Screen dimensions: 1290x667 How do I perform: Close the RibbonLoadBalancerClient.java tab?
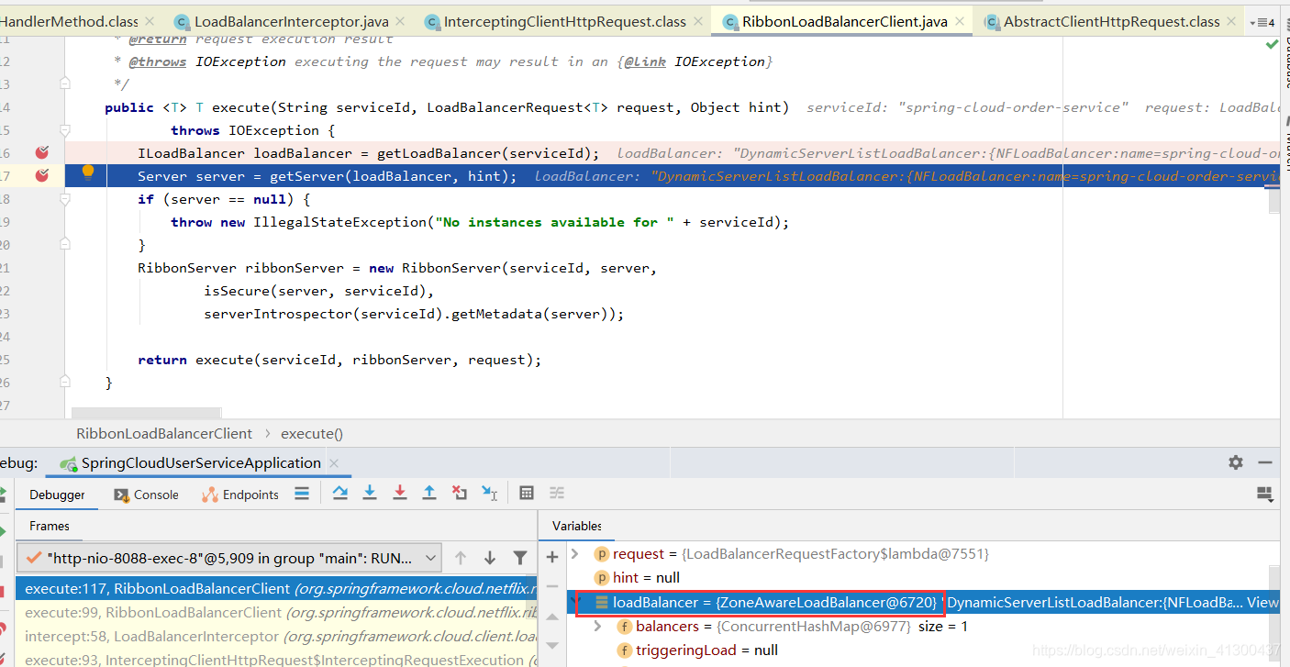pyautogui.click(x=960, y=21)
